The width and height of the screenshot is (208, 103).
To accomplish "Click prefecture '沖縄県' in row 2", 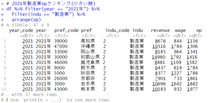I will (x=88, y=46).
